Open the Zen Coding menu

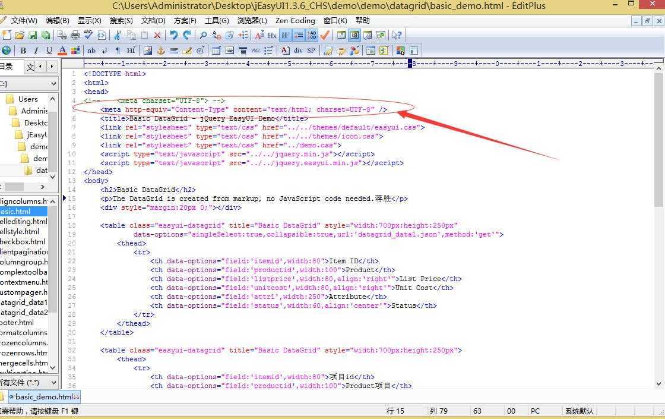pyautogui.click(x=295, y=20)
